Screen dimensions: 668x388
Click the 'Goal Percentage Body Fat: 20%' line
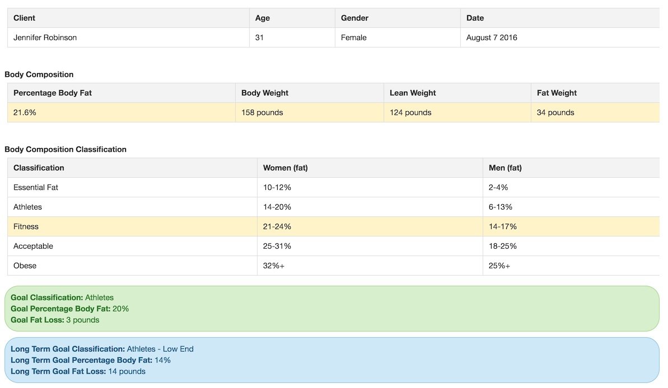(70, 309)
